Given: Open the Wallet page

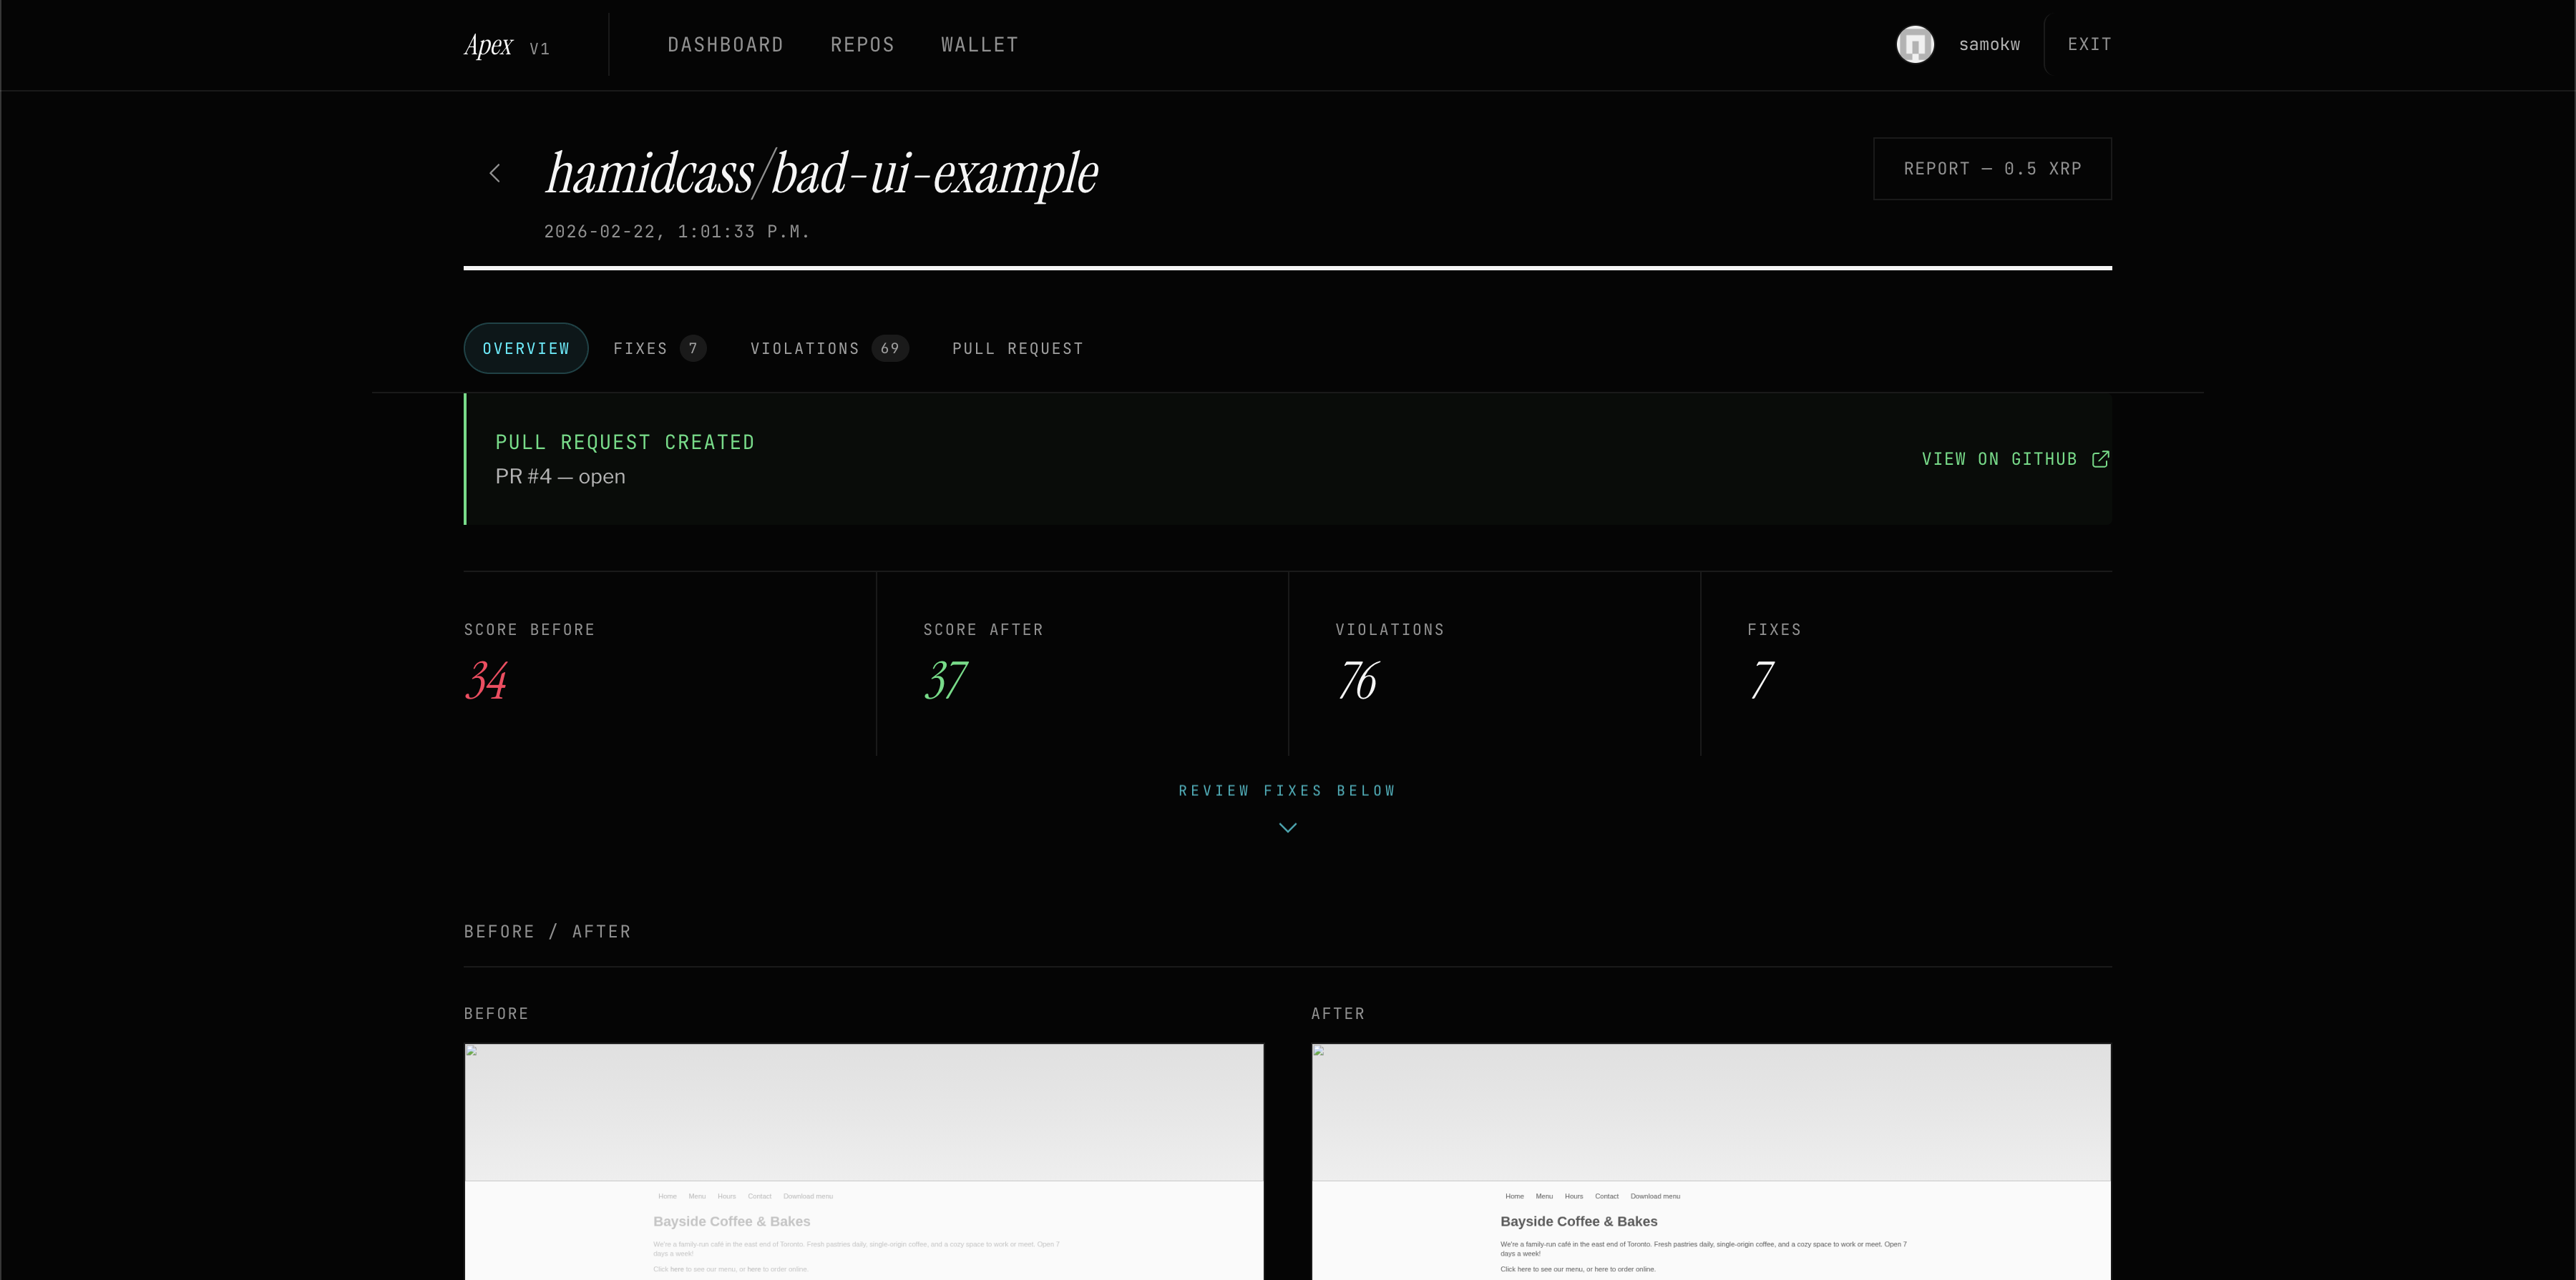Looking at the screenshot, I should 979,45.
